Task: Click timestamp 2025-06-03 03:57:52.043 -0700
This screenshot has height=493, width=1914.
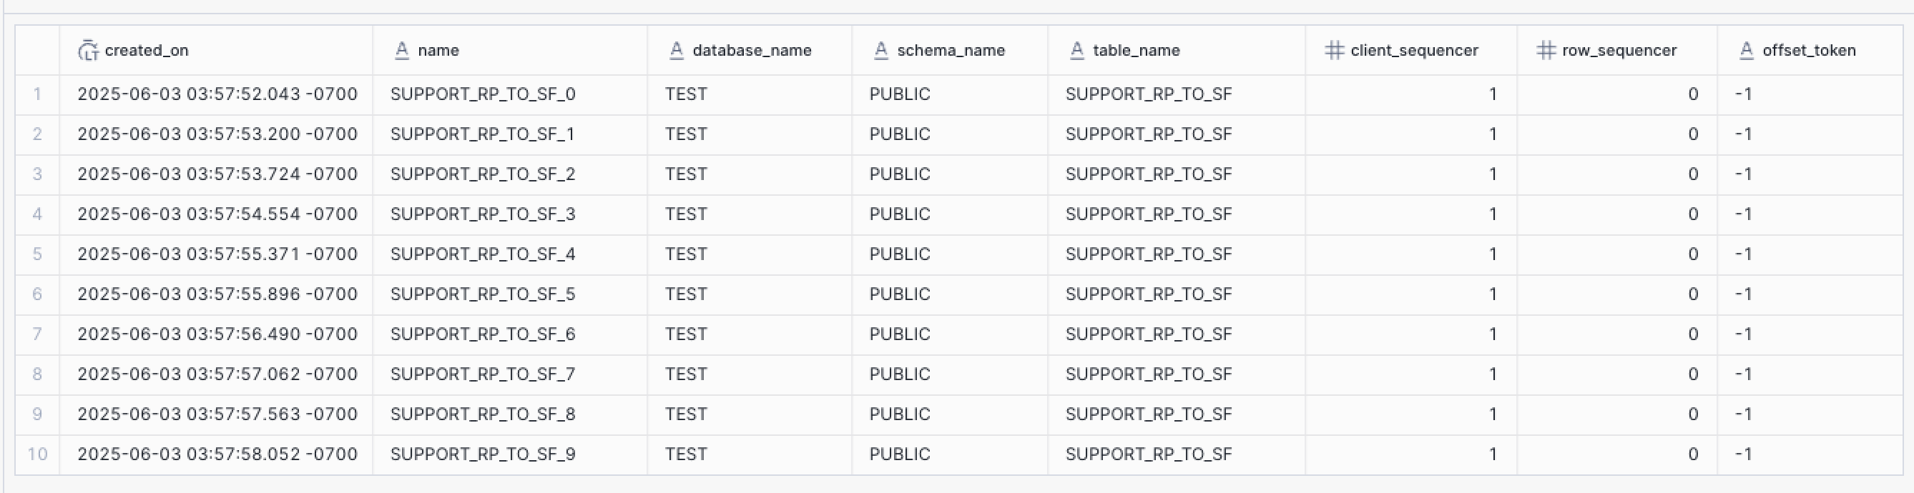Action: pos(217,94)
